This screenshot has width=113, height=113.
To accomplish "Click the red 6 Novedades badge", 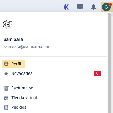I will coord(97,73).
